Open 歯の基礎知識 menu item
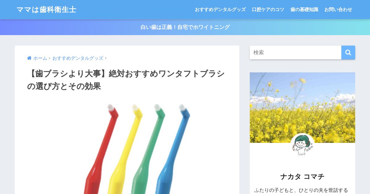This screenshot has height=194, width=370. pos(304,10)
